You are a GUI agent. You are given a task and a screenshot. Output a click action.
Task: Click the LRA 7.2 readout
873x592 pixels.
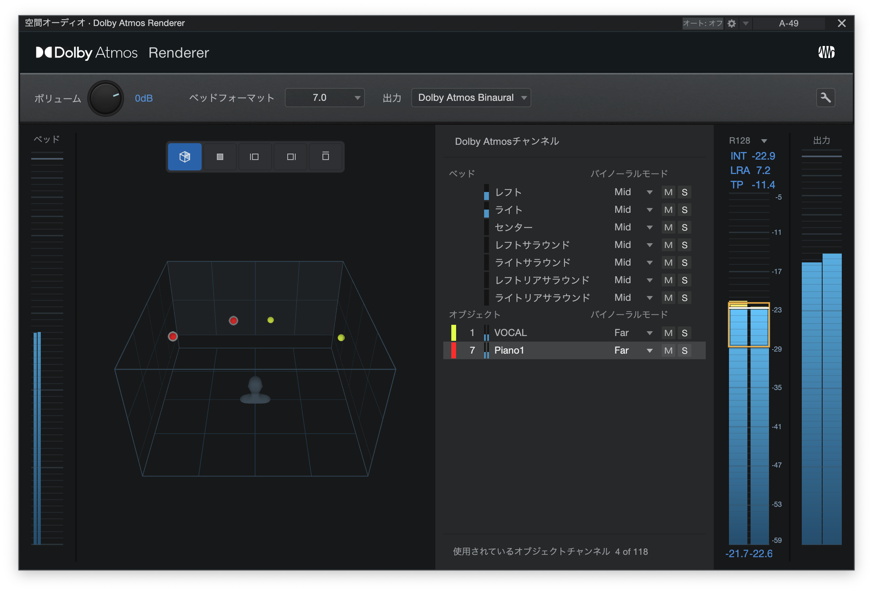(750, 170)
